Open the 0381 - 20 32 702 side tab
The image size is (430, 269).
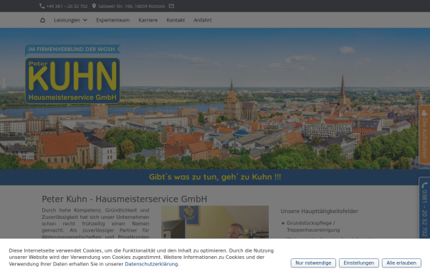[424, 209]
